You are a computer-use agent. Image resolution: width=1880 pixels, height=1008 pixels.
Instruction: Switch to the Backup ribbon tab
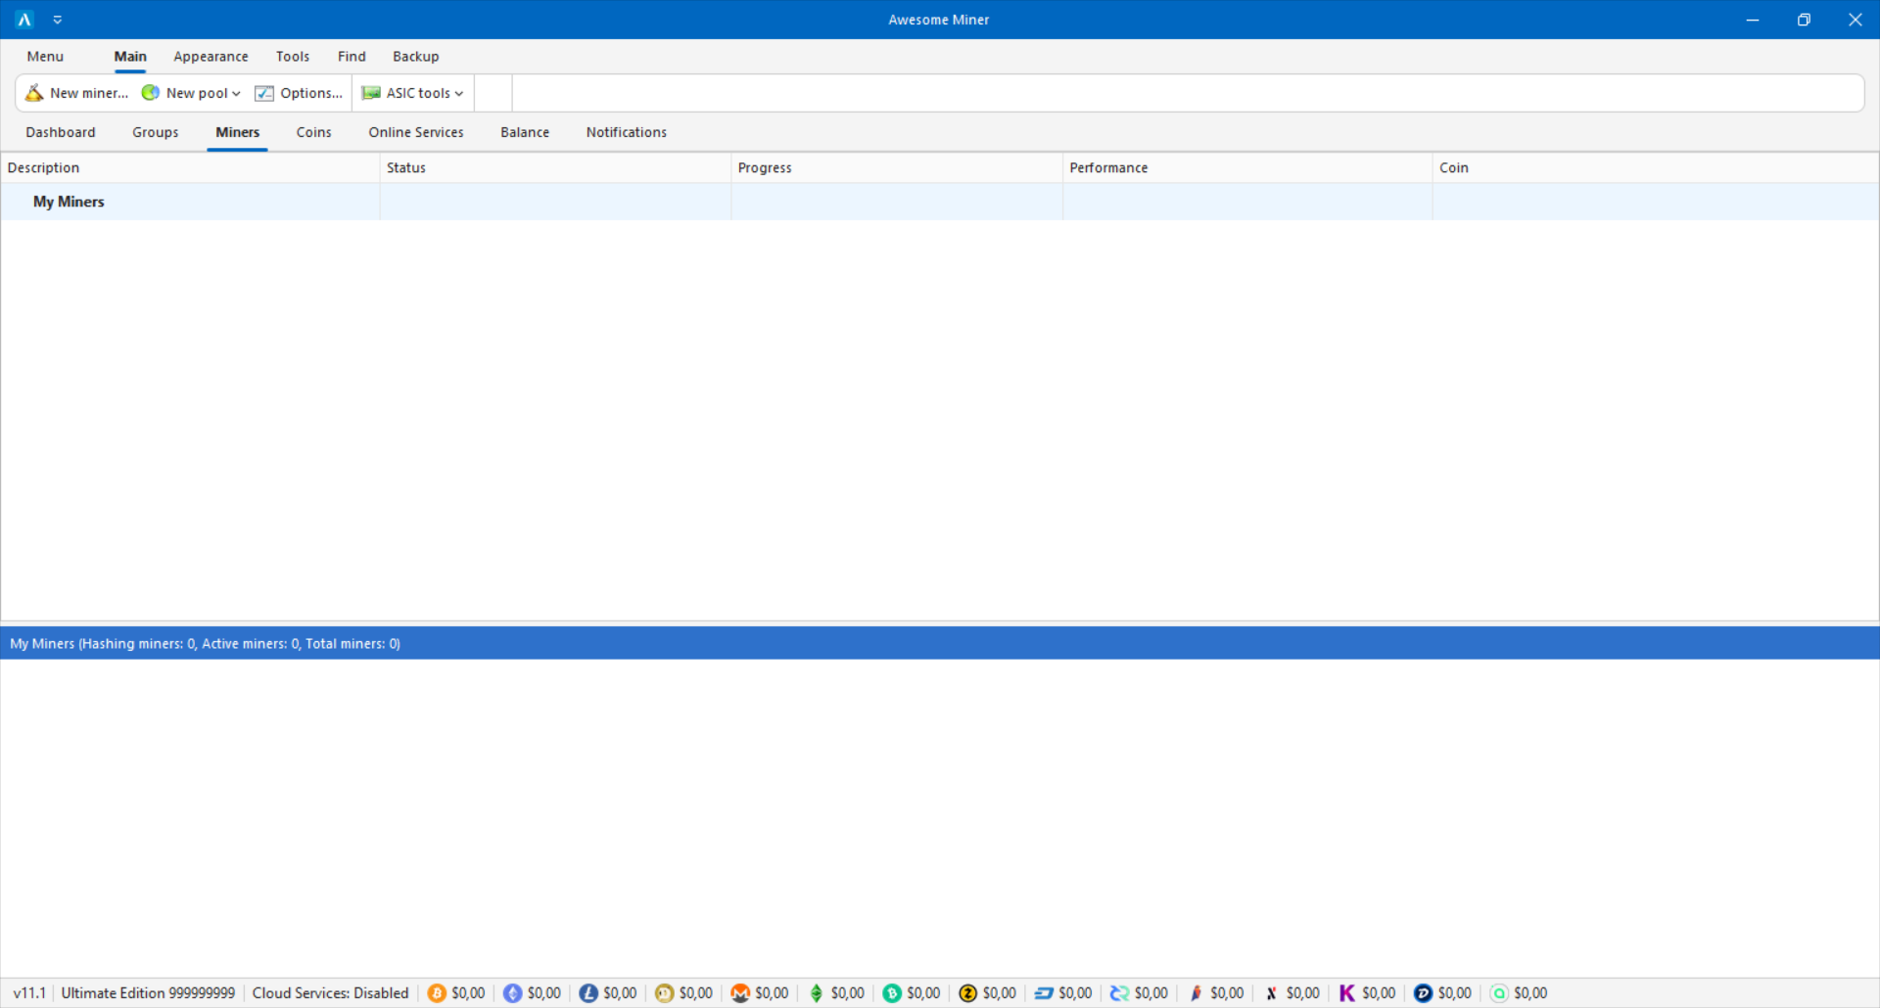416,57
